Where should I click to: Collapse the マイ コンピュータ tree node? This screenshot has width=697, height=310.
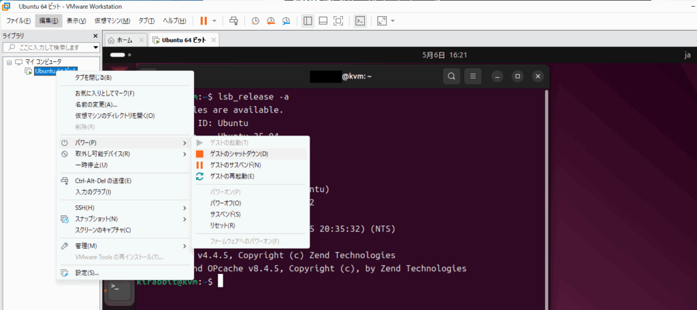[9, 62]
